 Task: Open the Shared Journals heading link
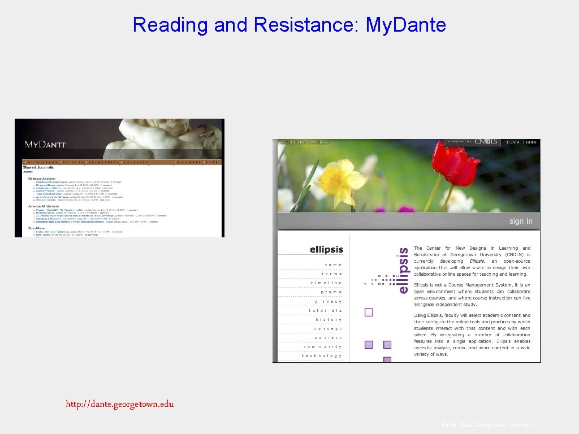point(38,167)
